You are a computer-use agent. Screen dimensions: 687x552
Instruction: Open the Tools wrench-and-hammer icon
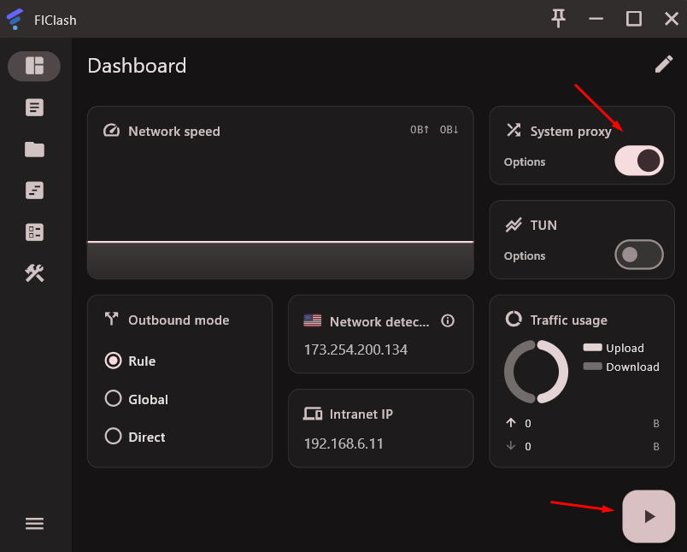point(34,273)
